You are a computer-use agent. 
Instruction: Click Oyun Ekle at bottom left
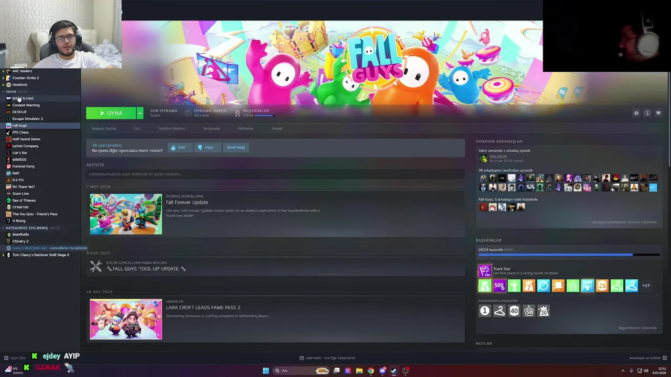point(15,358)
